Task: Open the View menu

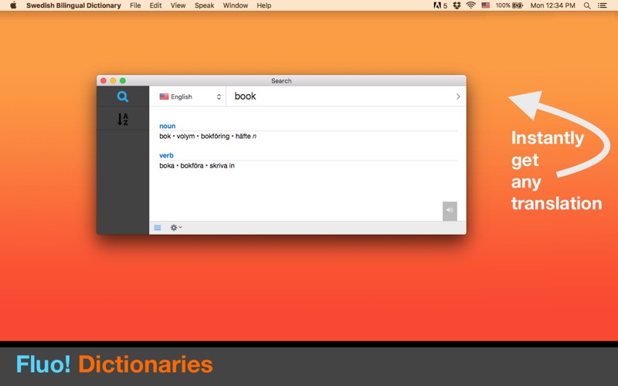Action: coord(178,5)
